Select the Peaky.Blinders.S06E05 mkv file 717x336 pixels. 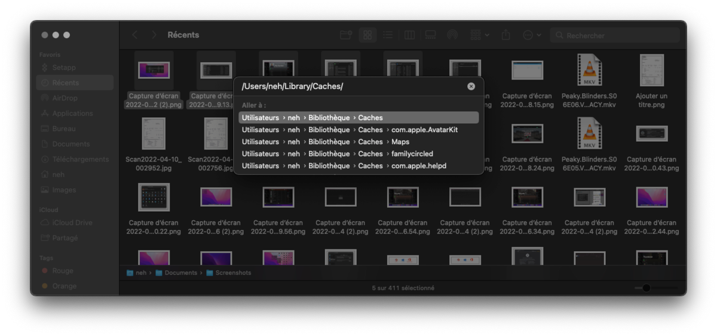589,145
